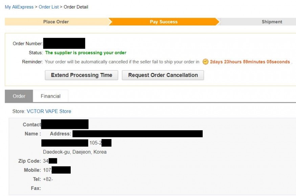Click Extend Processing Time button
The image size is (296, 196).
tap(82, 75)
